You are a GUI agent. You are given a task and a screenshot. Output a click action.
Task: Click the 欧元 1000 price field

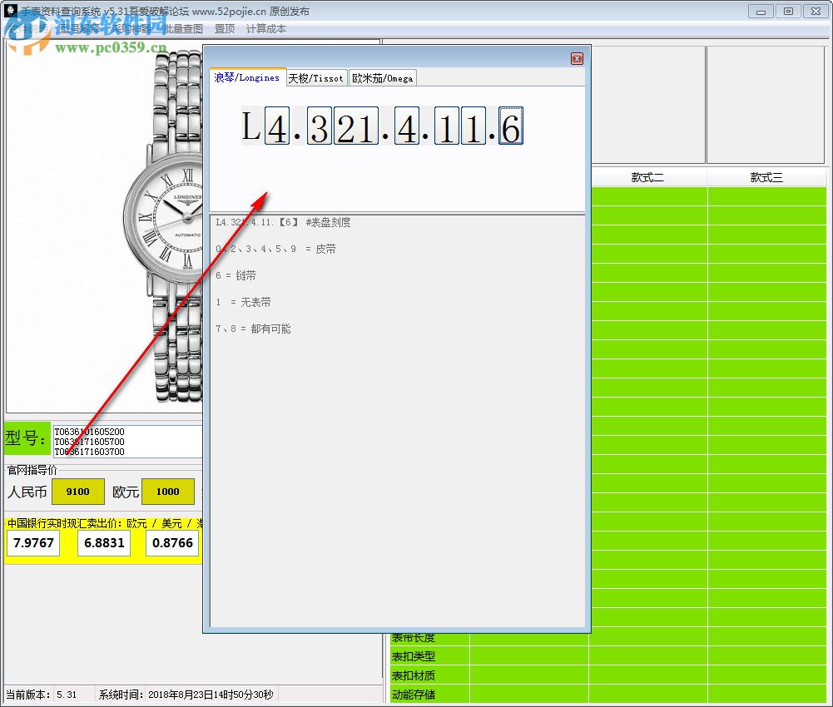point(167,492)
